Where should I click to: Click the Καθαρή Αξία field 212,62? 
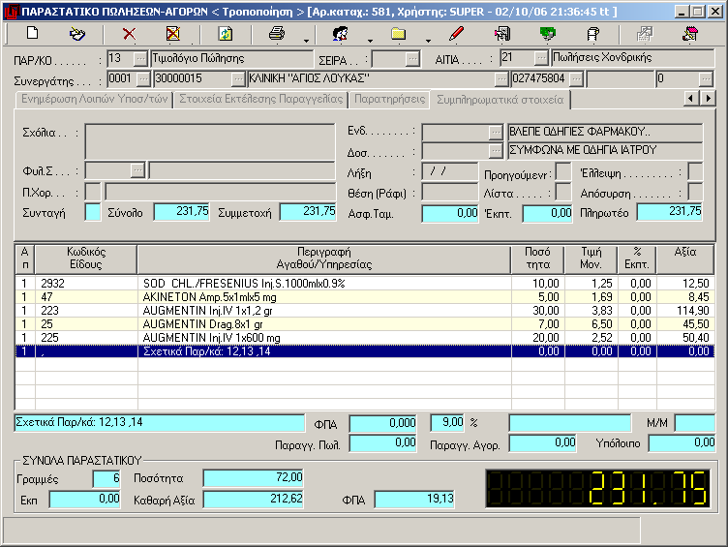click(253, 500)
